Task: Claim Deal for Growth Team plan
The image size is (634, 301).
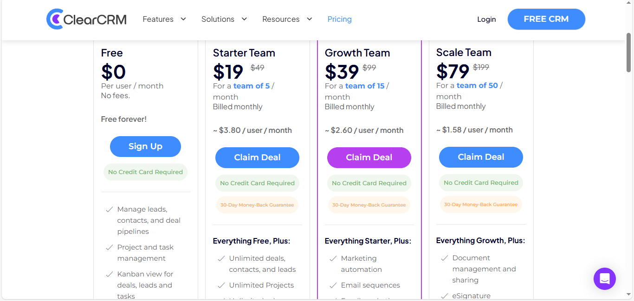Action: click(x=369, y=157)
